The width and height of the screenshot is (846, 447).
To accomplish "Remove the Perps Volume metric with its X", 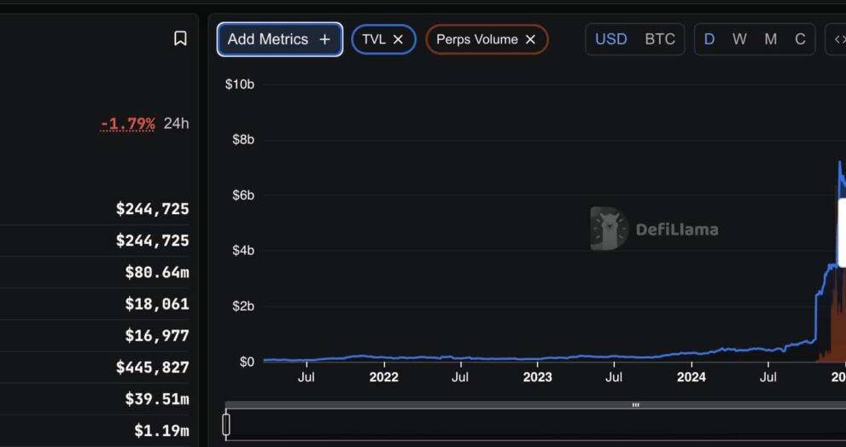I will pos(530,39).
